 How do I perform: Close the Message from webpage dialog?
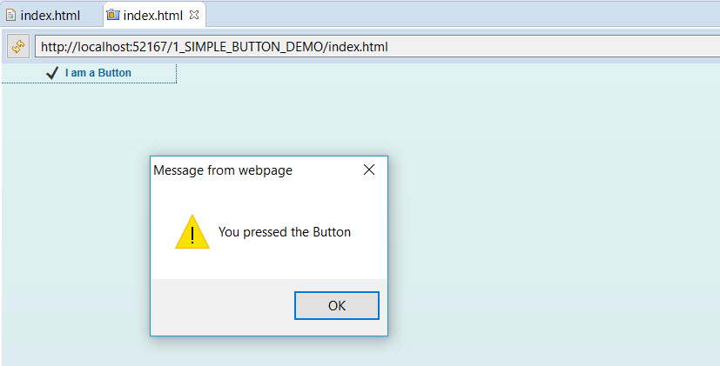coord(369,170)
